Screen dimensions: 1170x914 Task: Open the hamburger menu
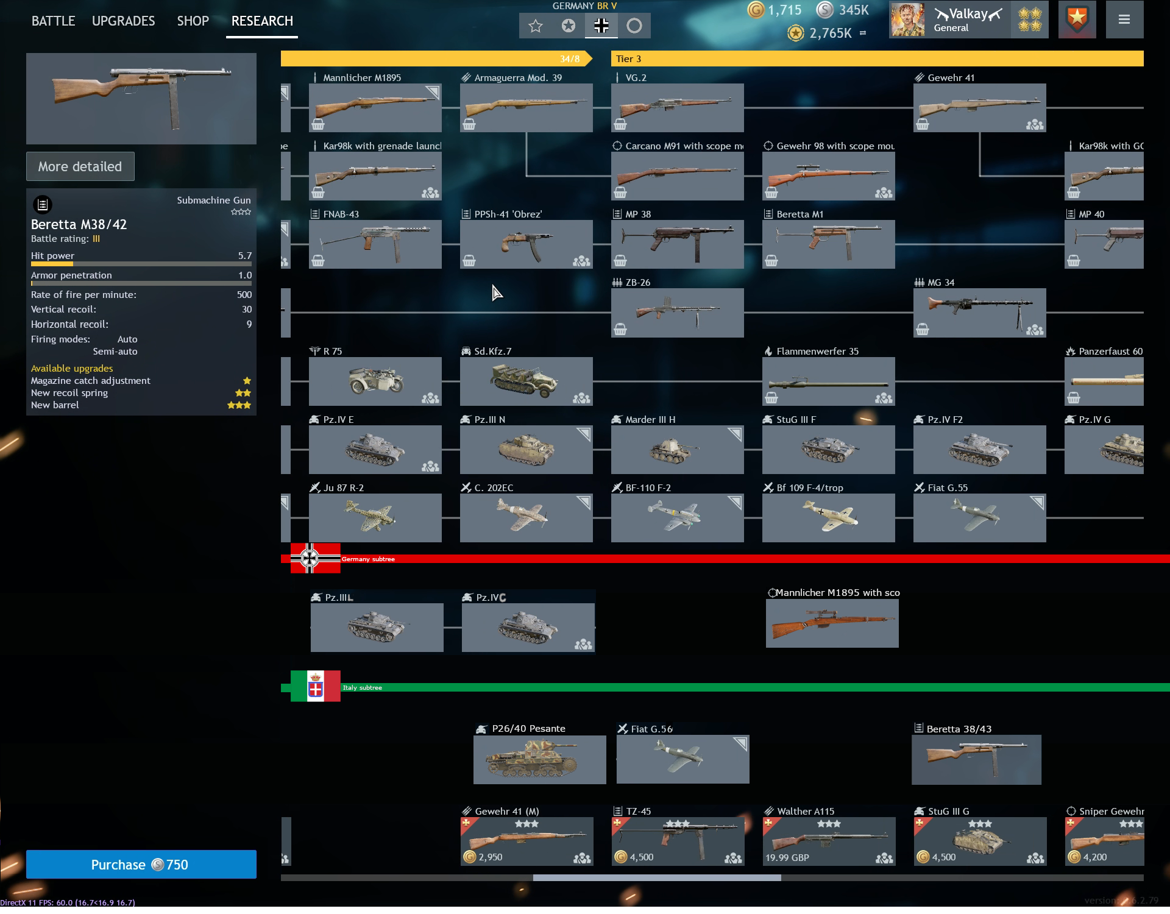(x=1124, y=20)
